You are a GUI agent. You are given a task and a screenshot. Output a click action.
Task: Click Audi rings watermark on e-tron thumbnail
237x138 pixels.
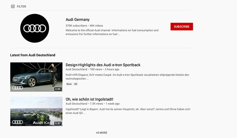click(18, 88)
